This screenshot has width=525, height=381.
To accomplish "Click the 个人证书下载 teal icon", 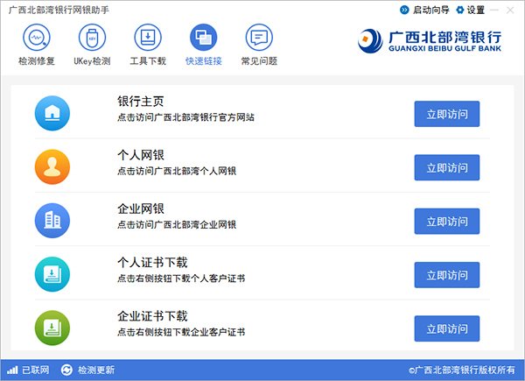I will pyautogui.click(x=52, y=274).
